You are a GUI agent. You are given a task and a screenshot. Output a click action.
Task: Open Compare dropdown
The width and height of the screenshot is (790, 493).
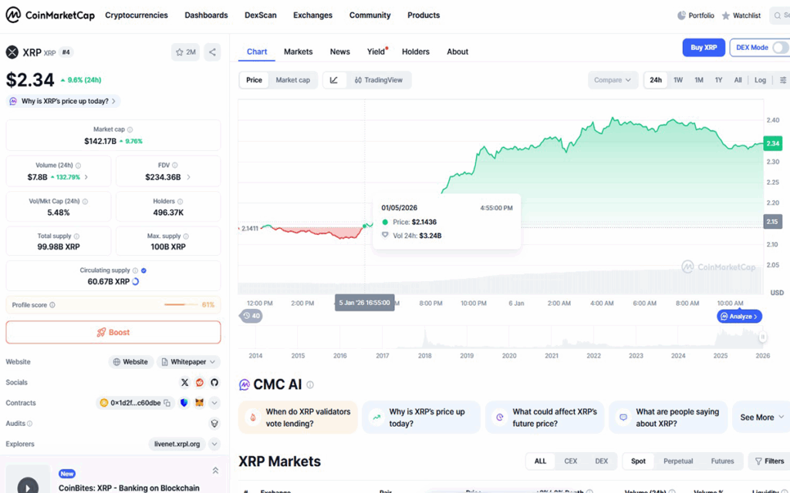[613, 80]
